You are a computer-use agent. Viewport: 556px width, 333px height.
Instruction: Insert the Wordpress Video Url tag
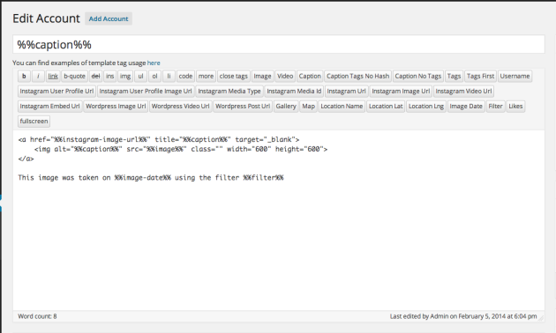181,107
